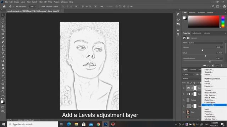The image size is (227, 127).
Task: Click reset adjustment defaults icon
Action: [213, 66]
